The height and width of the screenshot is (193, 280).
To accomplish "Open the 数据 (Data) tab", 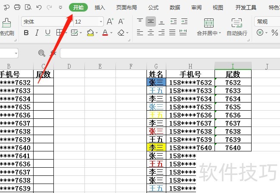I will (174, 7).
